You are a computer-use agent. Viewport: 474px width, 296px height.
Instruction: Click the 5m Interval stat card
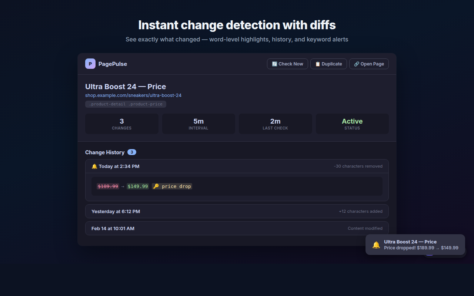198,124
